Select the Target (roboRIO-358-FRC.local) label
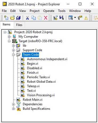 (x=41, y=41)
